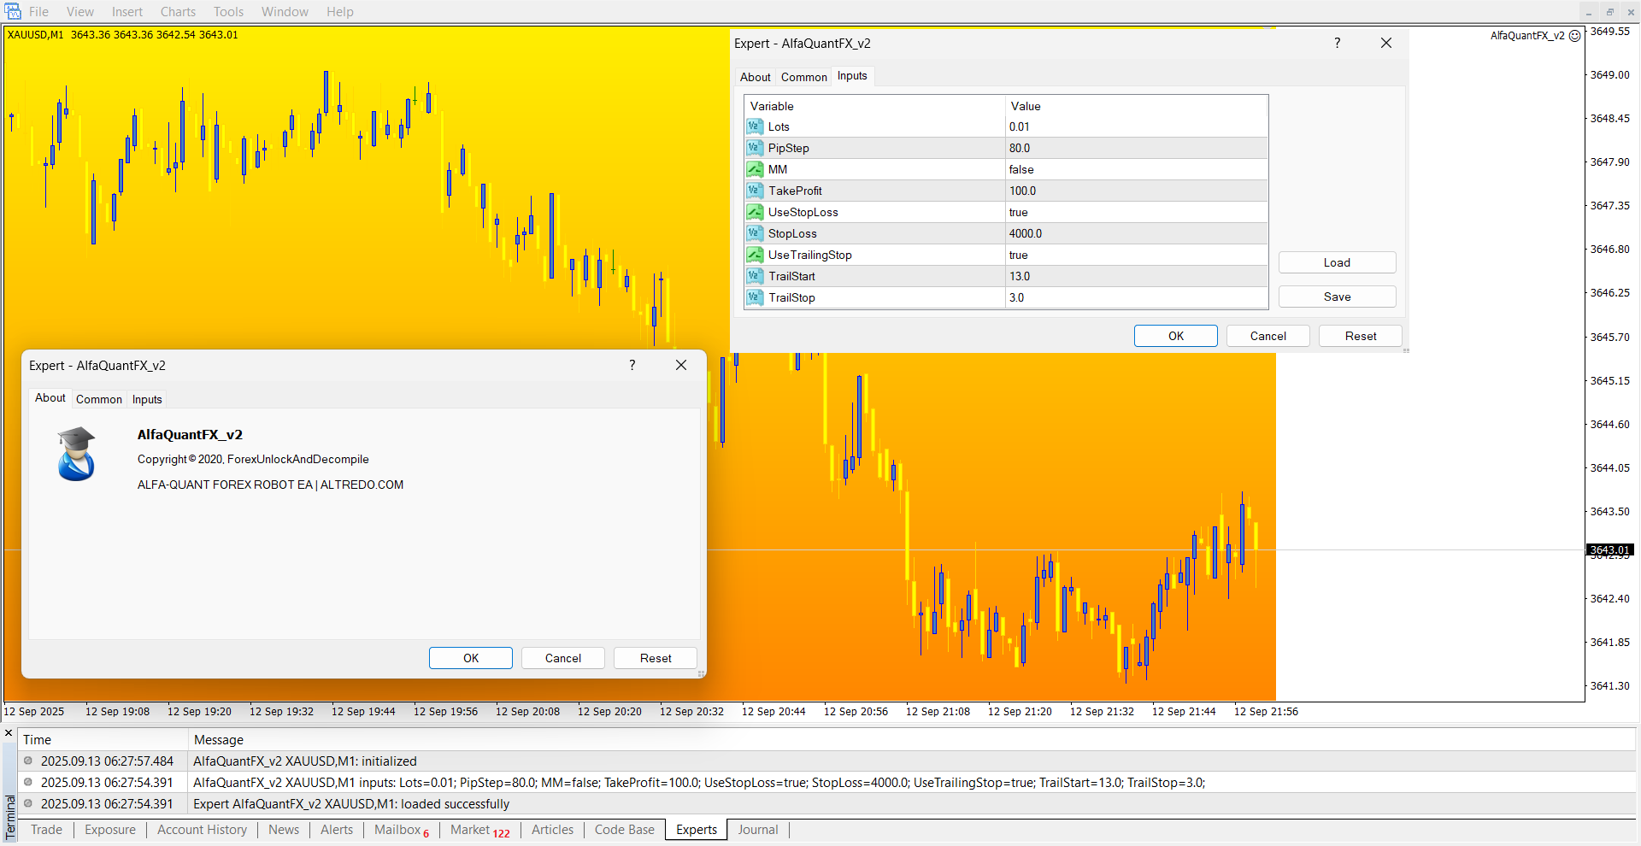Screen dimensions: 1641x846
Task: Click Reset in the Inputs dialog
Action: [x=1360, y=336]
